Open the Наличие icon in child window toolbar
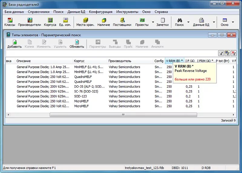Screen dimensions: 242x173 tap(142, 44)
